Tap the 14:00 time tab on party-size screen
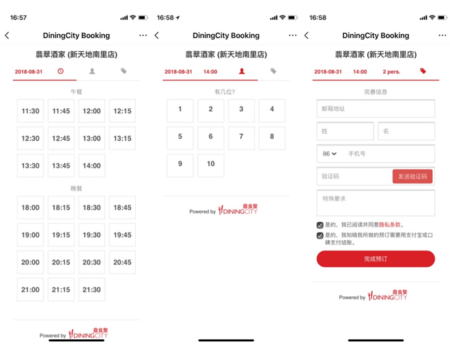 click(210, 72)
